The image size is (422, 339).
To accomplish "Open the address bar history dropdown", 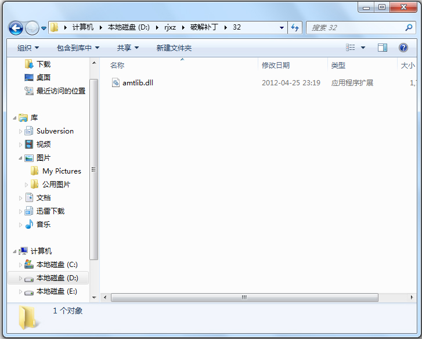I will pyautogui.click(x=282, y=27).
